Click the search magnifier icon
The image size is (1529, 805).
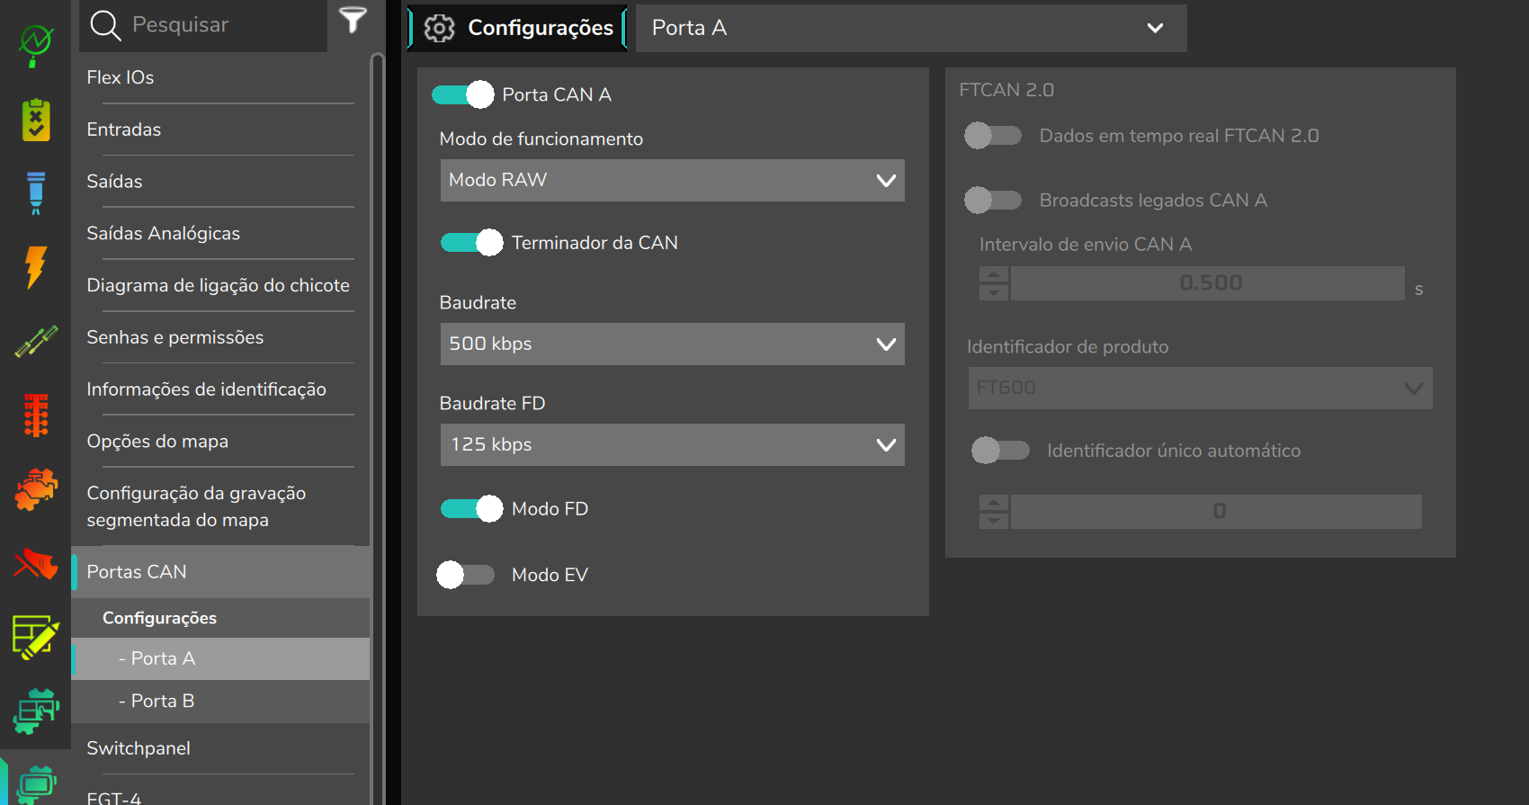pyautogui.click(x=105, y=25)
